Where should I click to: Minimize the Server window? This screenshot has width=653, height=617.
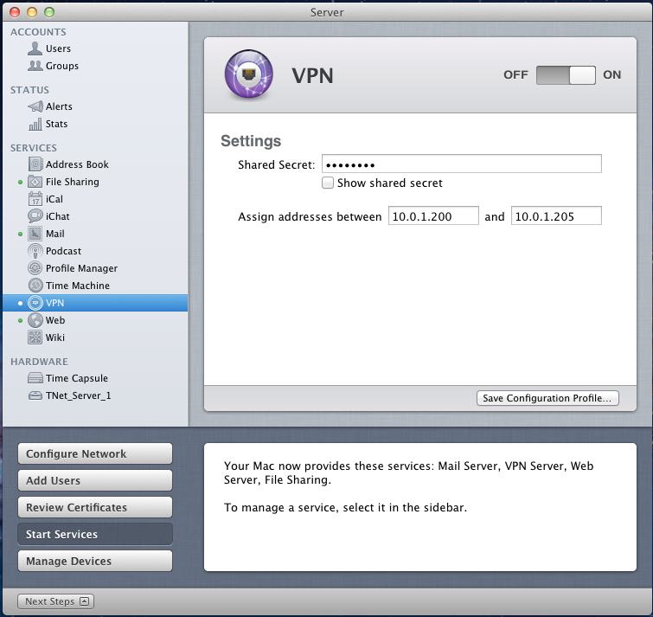(x=32, y=12)
